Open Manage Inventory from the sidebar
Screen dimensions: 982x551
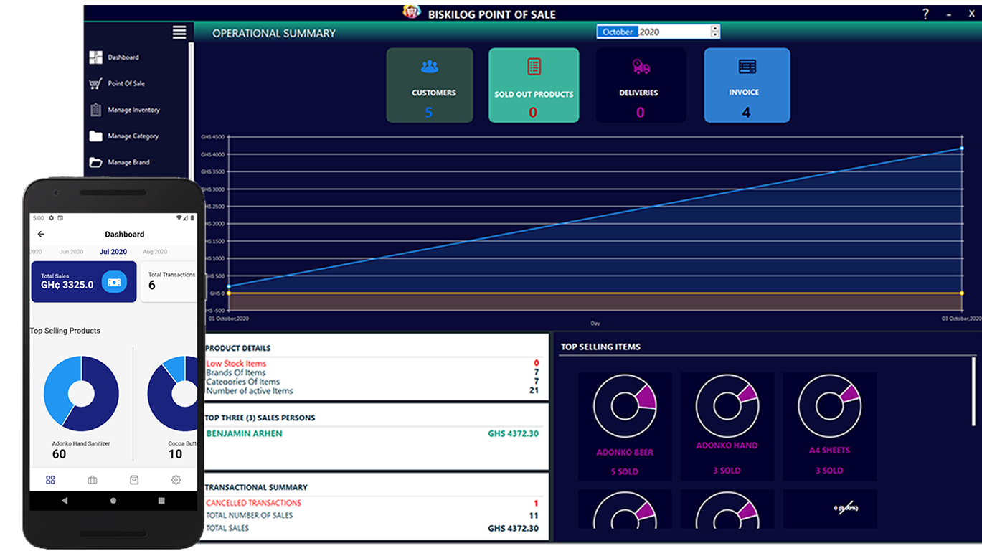tap(134, 110)
